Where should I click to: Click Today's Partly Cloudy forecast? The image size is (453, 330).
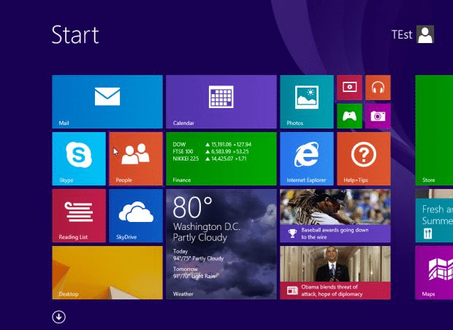(x=198, y=256)
